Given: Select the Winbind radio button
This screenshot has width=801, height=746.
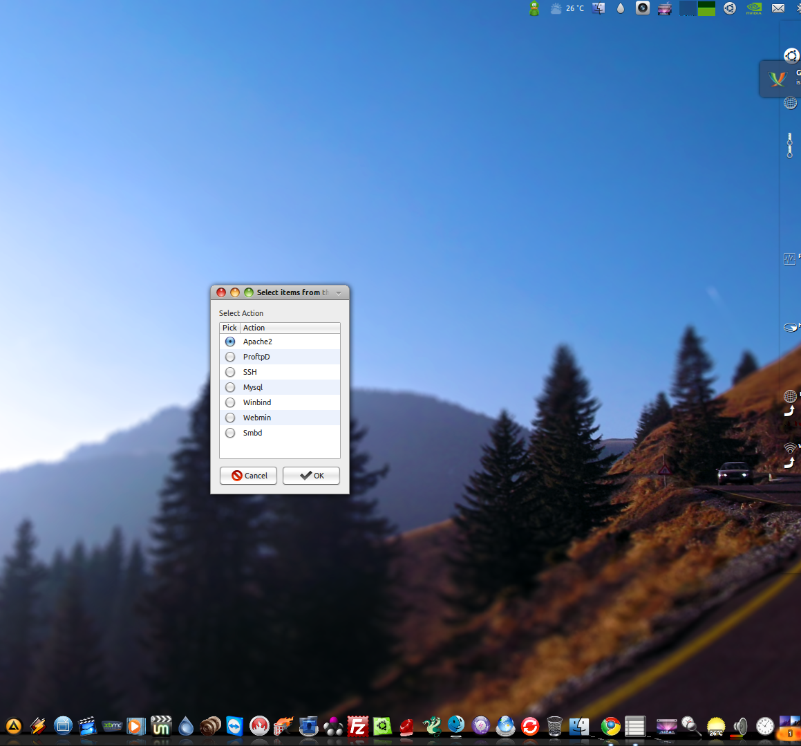Looking at the screenshot, I should 230,402.
